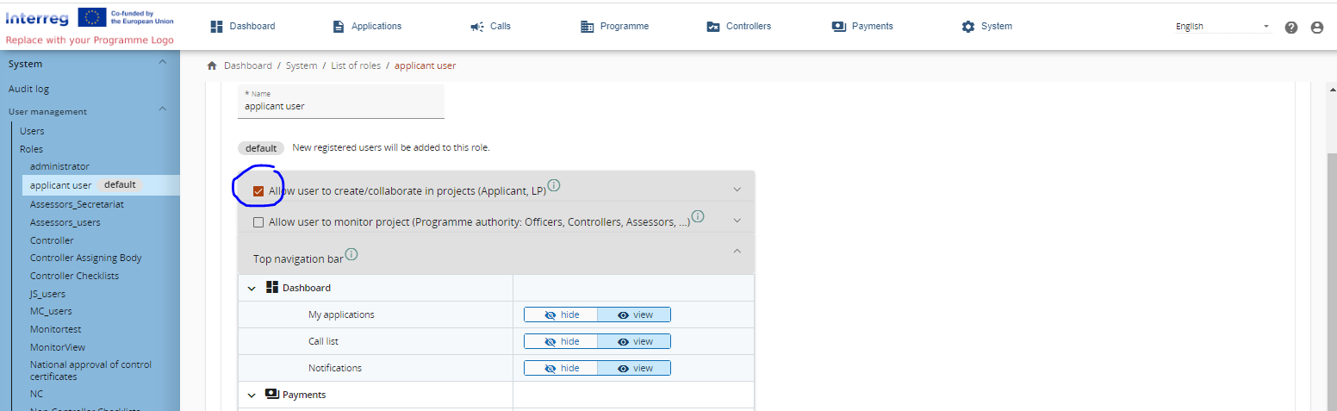Collapse the Payments permissions row
This screenshot has height=411, width=1337.
coord(252,395)
